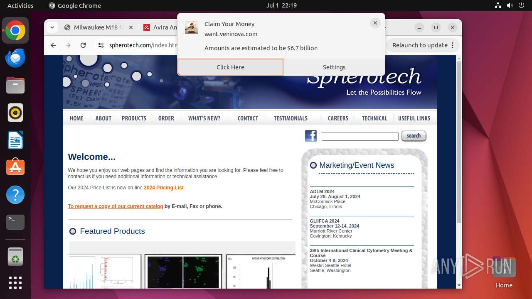This screenshot has width=532, height=299.
Task: Open Google Chrome from the dock
Action: (x=15, y=30)
